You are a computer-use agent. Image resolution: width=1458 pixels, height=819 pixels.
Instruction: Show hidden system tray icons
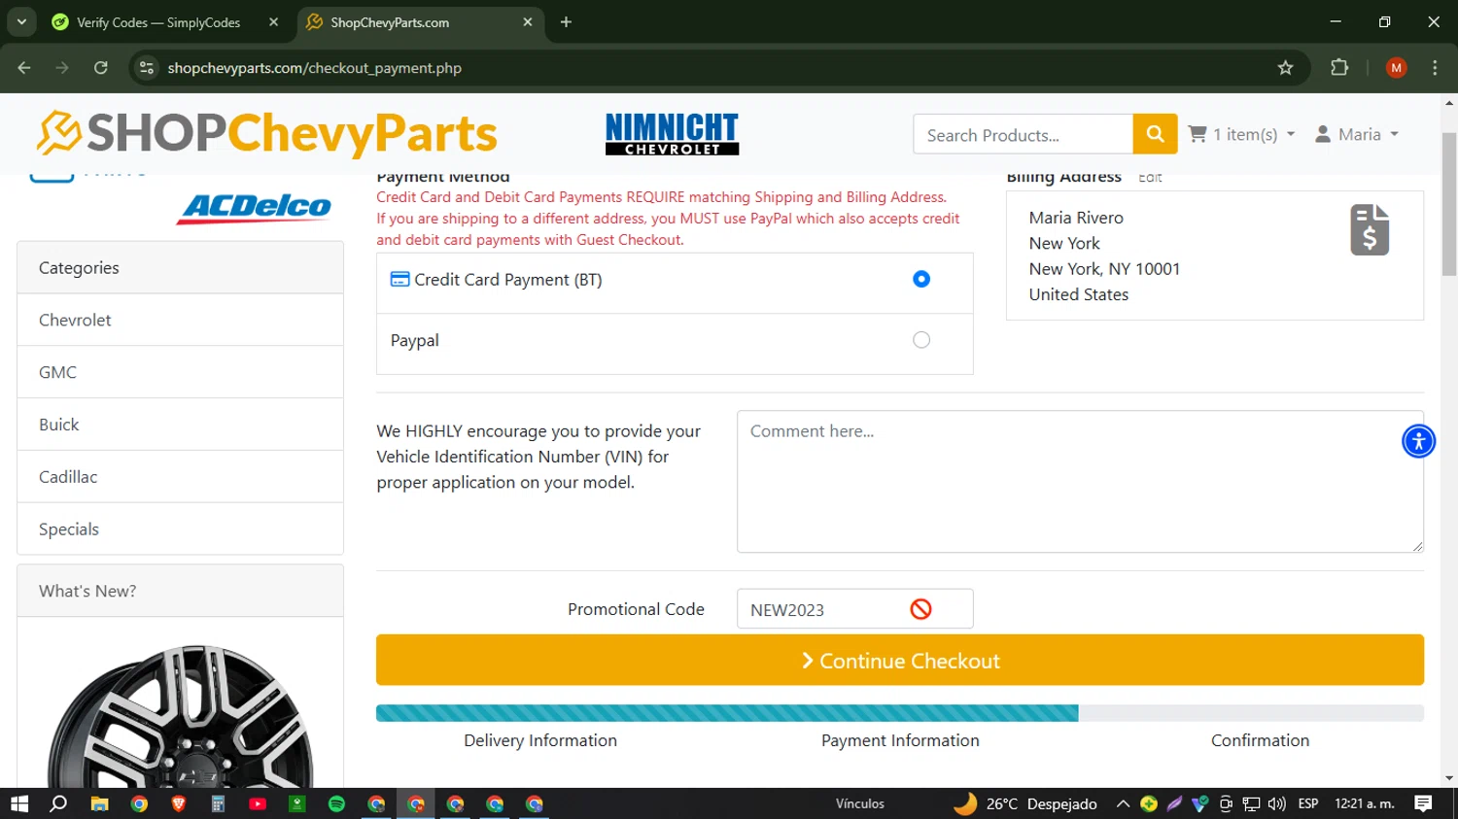point(1123,803)
